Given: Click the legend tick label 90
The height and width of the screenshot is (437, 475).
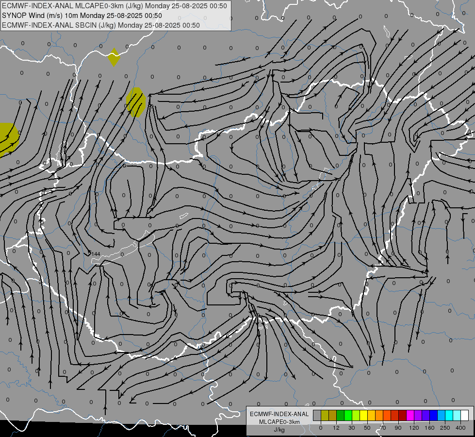Looking at the screenshot, I should (x=398, y=428).
